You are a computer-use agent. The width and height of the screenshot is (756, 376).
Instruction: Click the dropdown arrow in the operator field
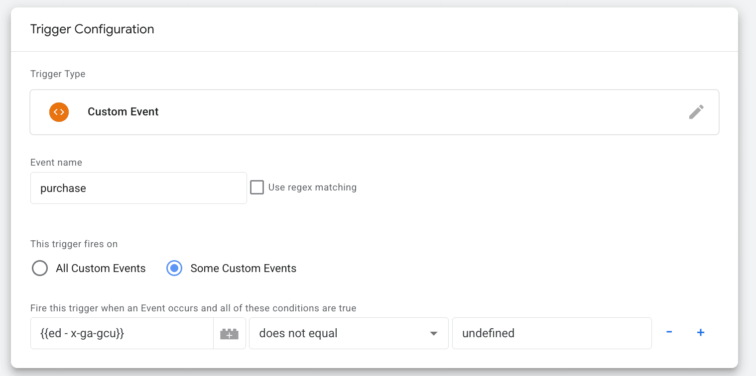coord(433,333)
